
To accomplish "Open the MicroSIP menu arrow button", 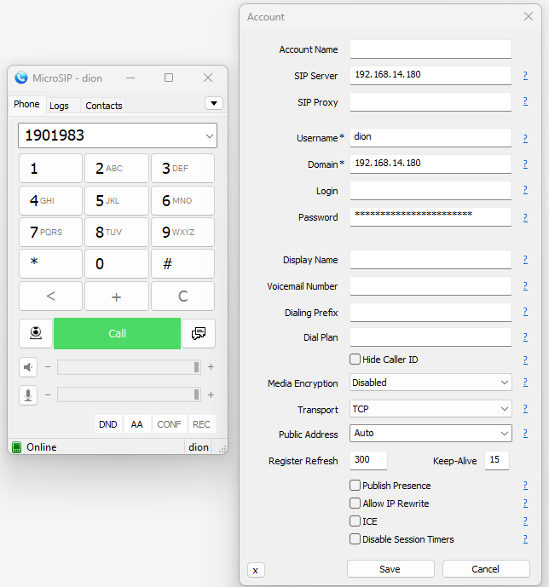I will pyautogui.click(x=214, y=103).
